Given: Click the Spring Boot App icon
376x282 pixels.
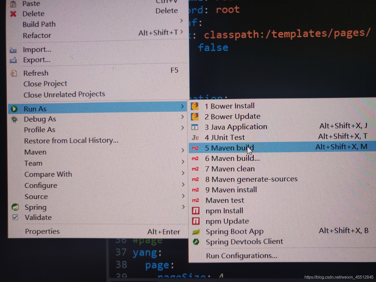Looking at the screenshot, I should click(196, 232).
